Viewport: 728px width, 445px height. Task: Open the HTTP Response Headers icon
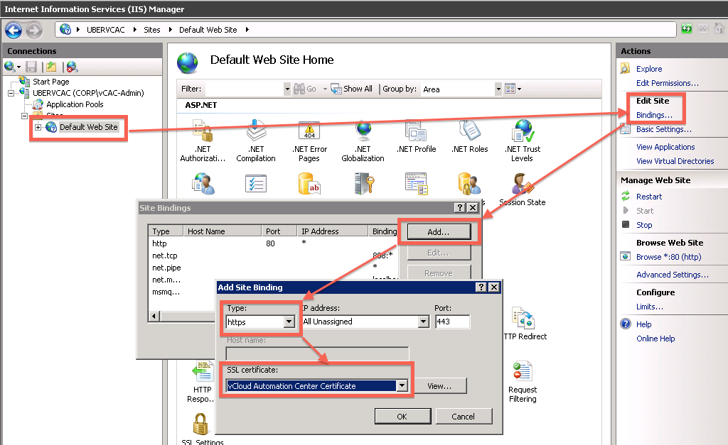tap(203, 372)
